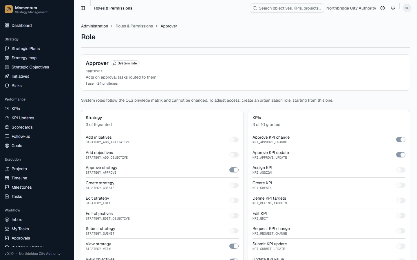Open Strategic Plans in sidebar
Screen dimensions: 417x260
tap(37, 49)
